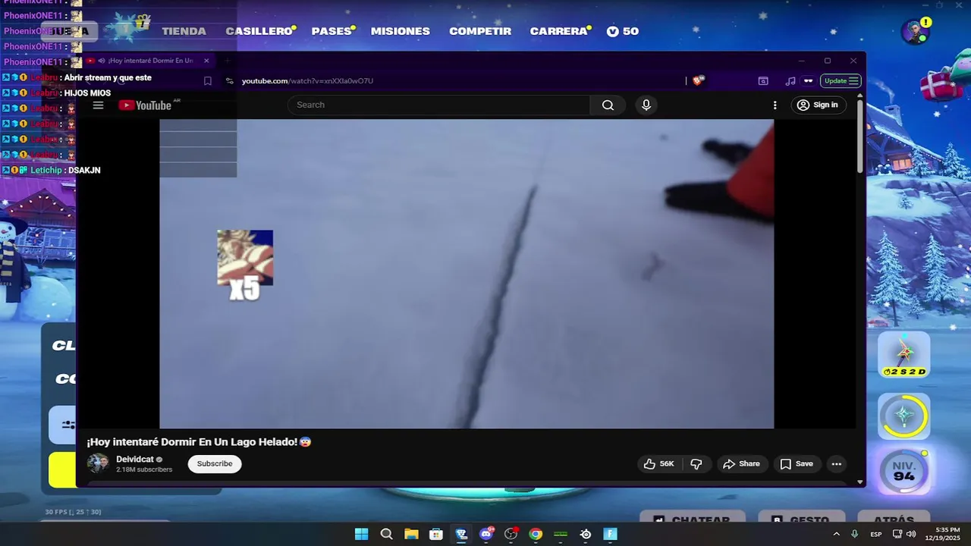Open network and volume quick settings
The width and height of the screenshot is (971, 546).
[904, 534]
